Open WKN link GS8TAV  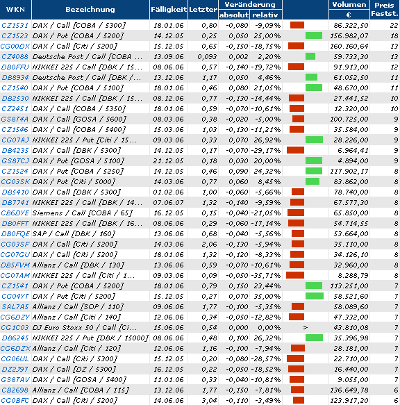[x=15, y=380]
